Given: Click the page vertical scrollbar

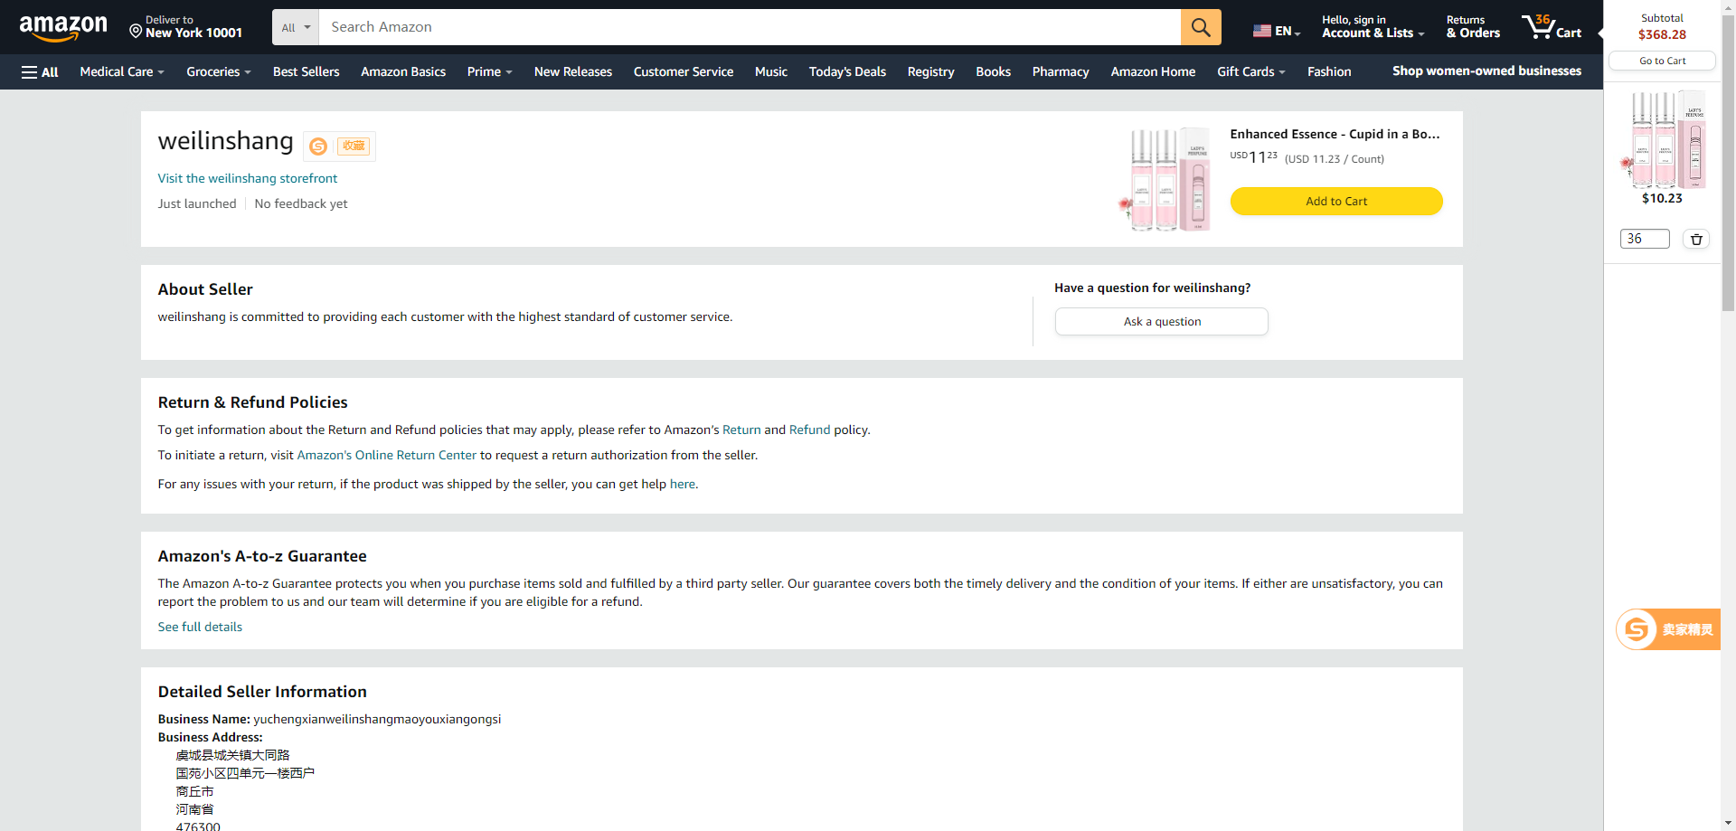Looking at the screenshot, I should click(1728, 163).
